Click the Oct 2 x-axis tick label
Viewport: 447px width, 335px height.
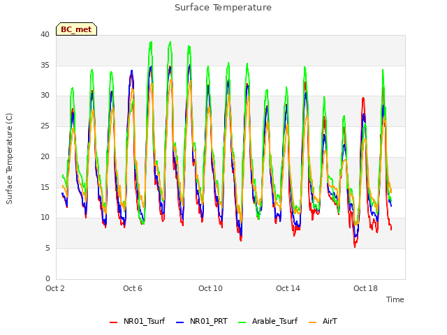(55, 288)
